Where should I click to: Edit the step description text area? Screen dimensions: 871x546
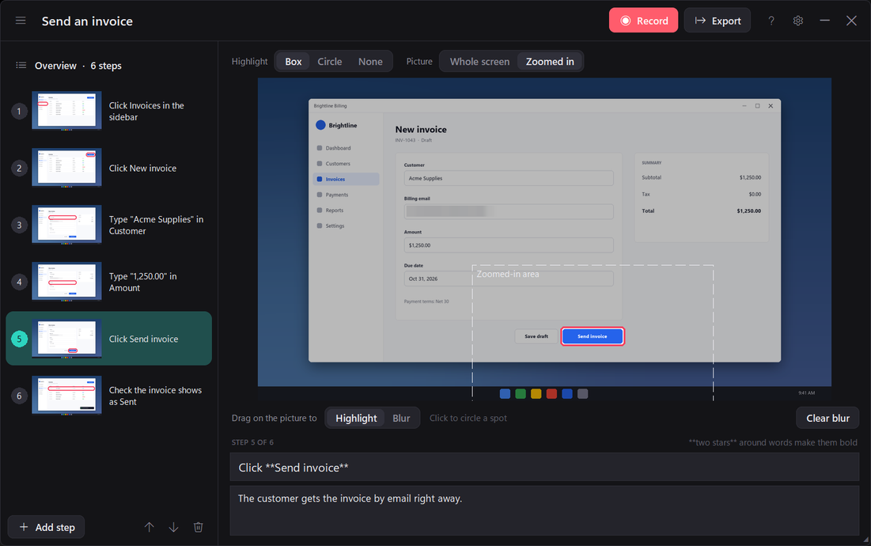click(x=544, y=511)
